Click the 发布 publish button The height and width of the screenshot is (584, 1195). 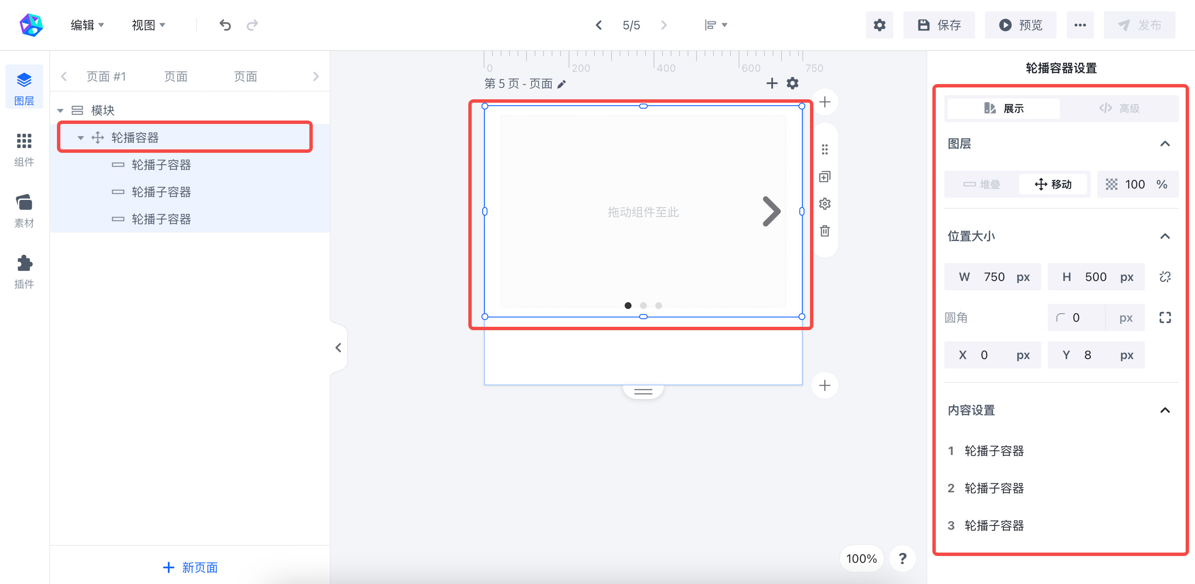point(1139,25)
